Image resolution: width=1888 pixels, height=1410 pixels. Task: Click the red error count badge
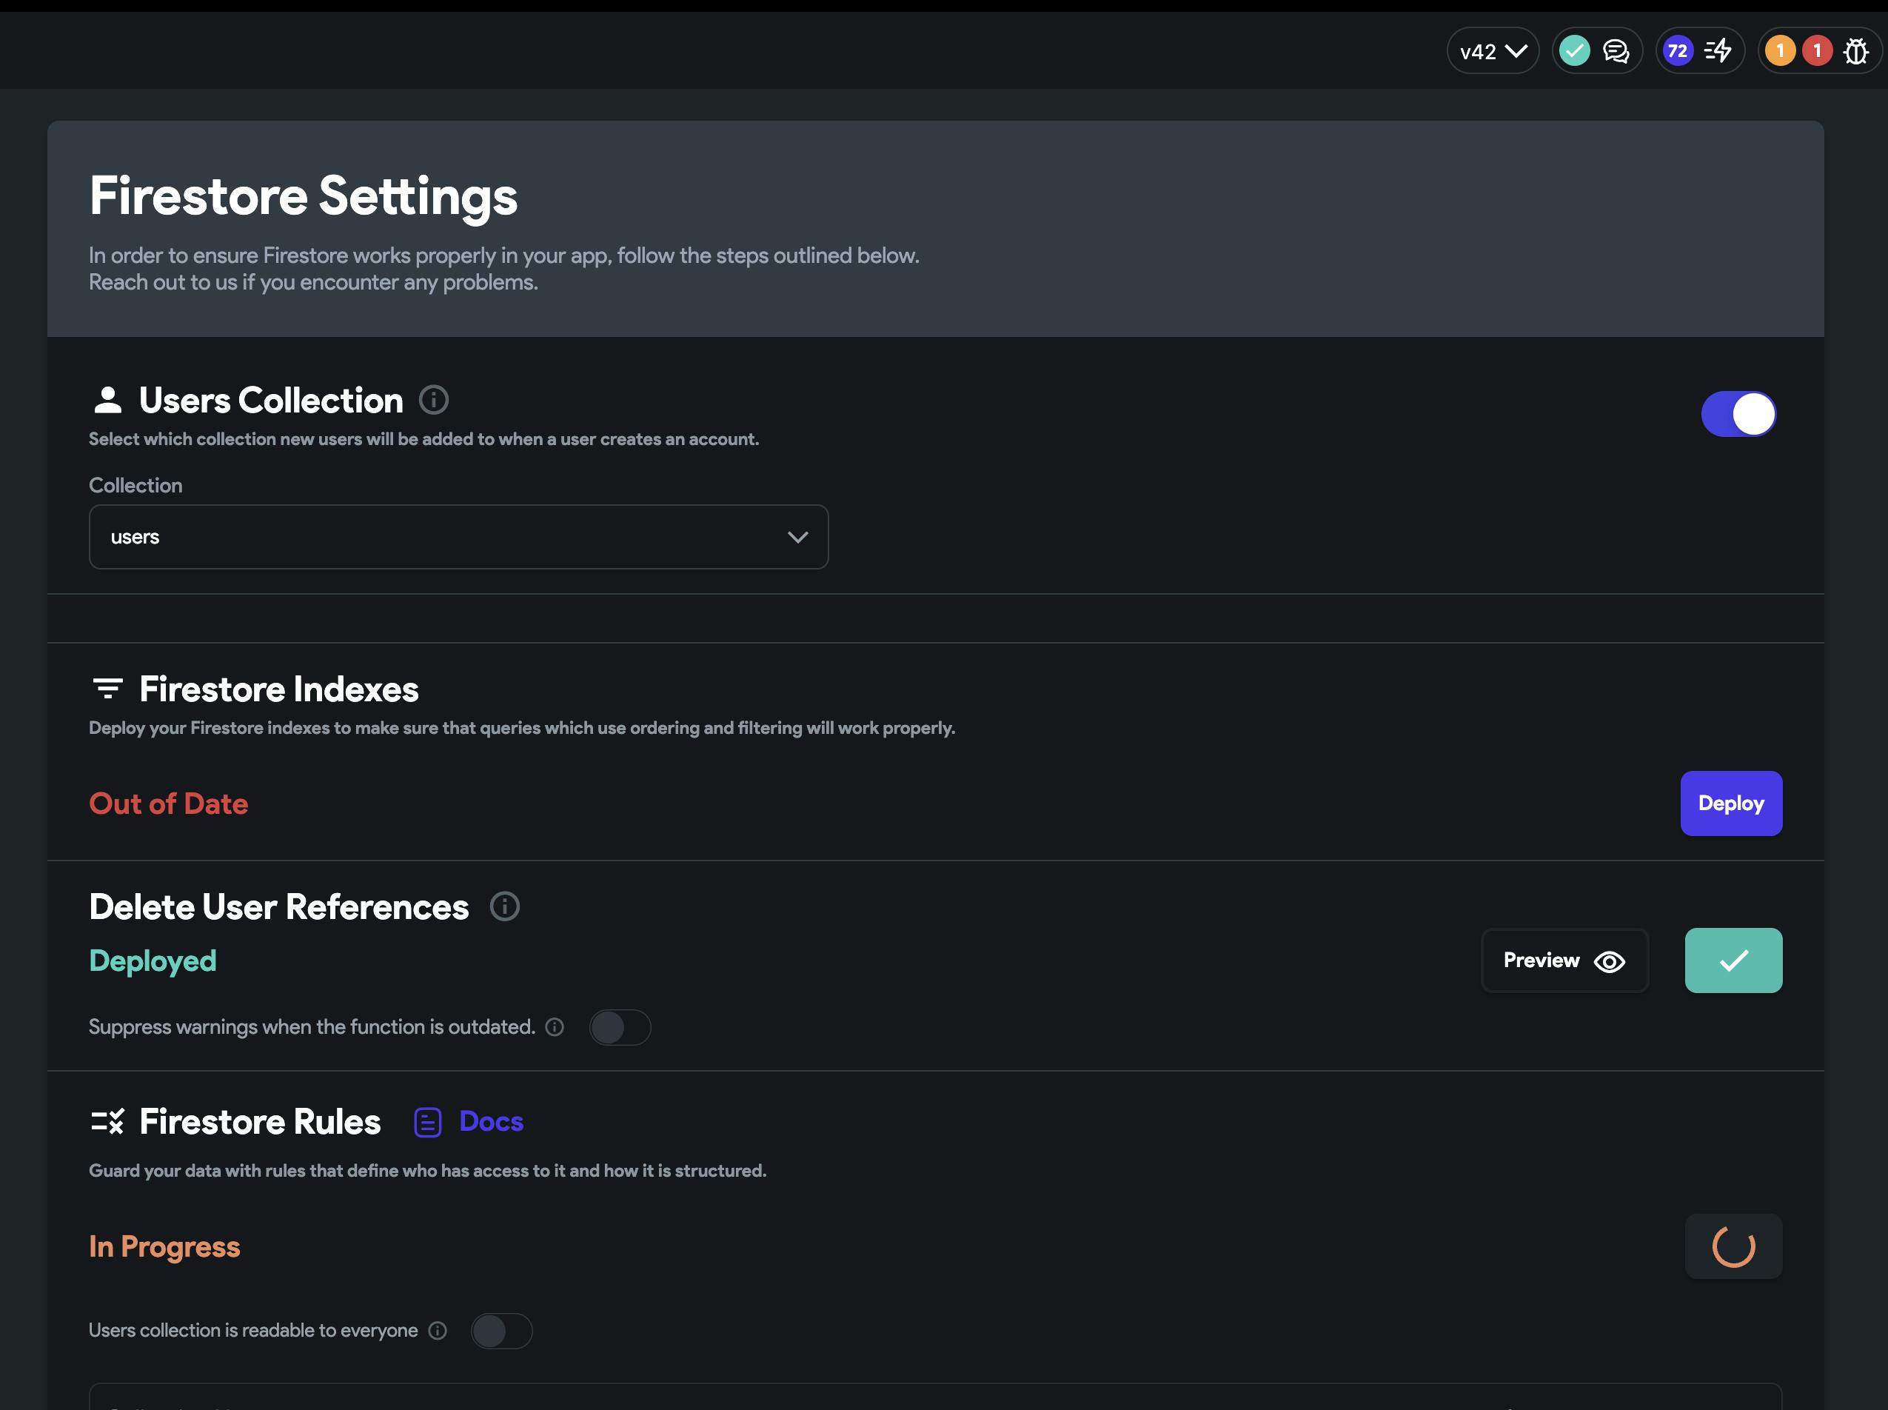point(1816,51)
